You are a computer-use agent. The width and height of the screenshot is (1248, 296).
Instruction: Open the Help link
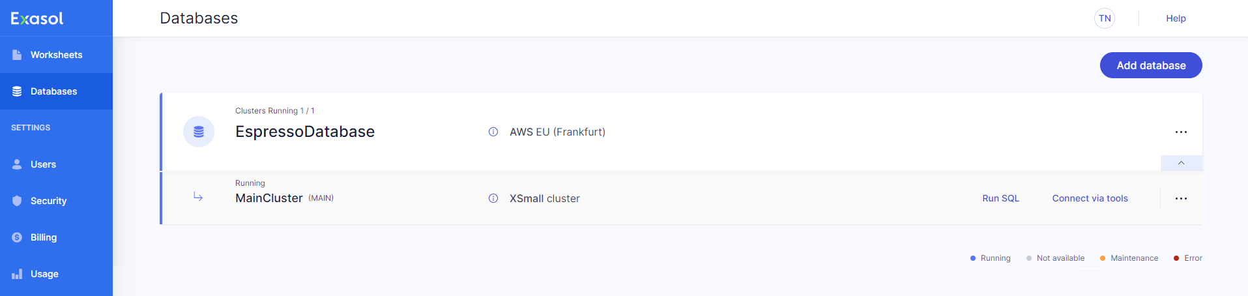pyautogui.click(x=1176, y=18)
